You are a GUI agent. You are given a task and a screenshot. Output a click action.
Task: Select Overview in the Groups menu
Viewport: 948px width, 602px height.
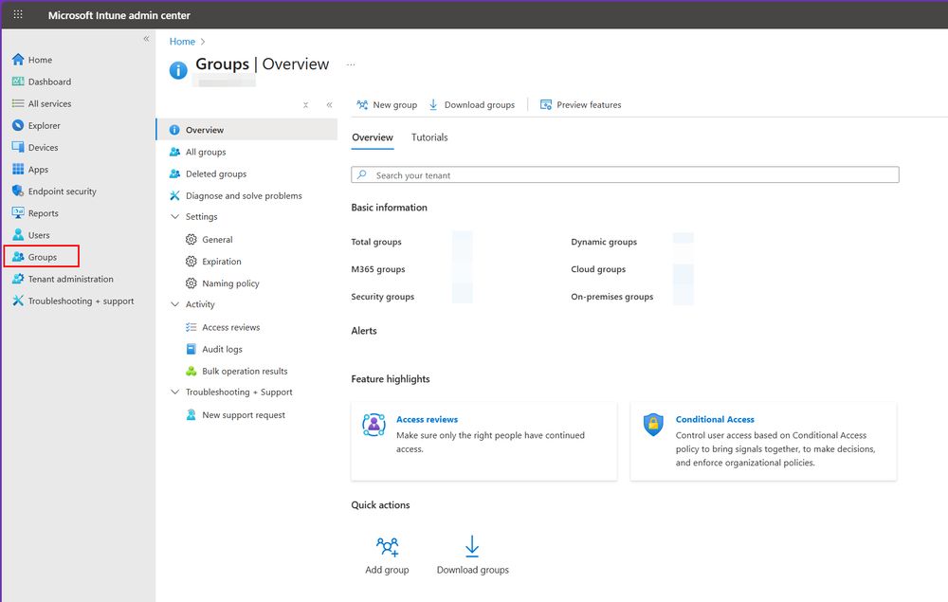point(246,130)
